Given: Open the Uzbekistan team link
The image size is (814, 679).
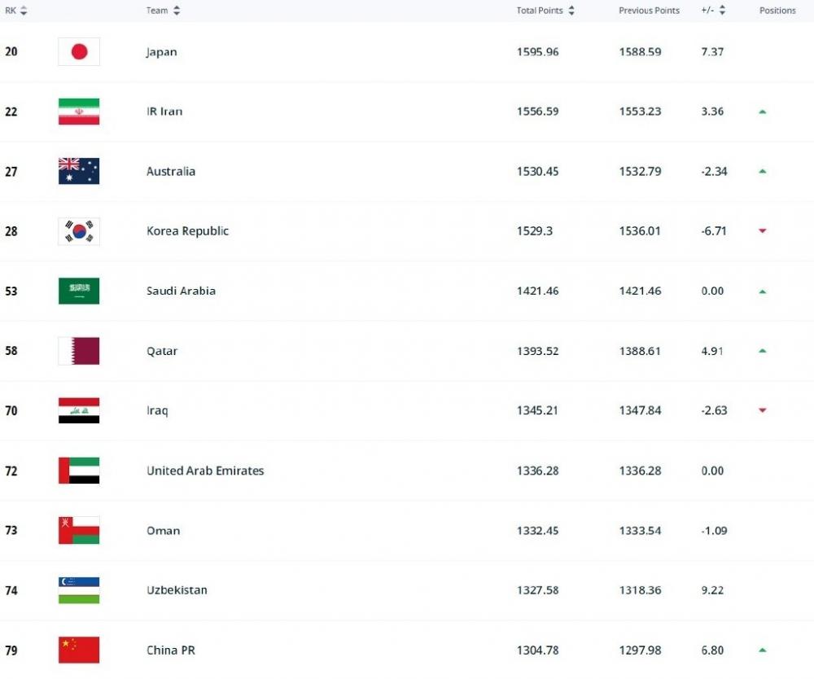Looking at the screenshot, I should 177,590.
